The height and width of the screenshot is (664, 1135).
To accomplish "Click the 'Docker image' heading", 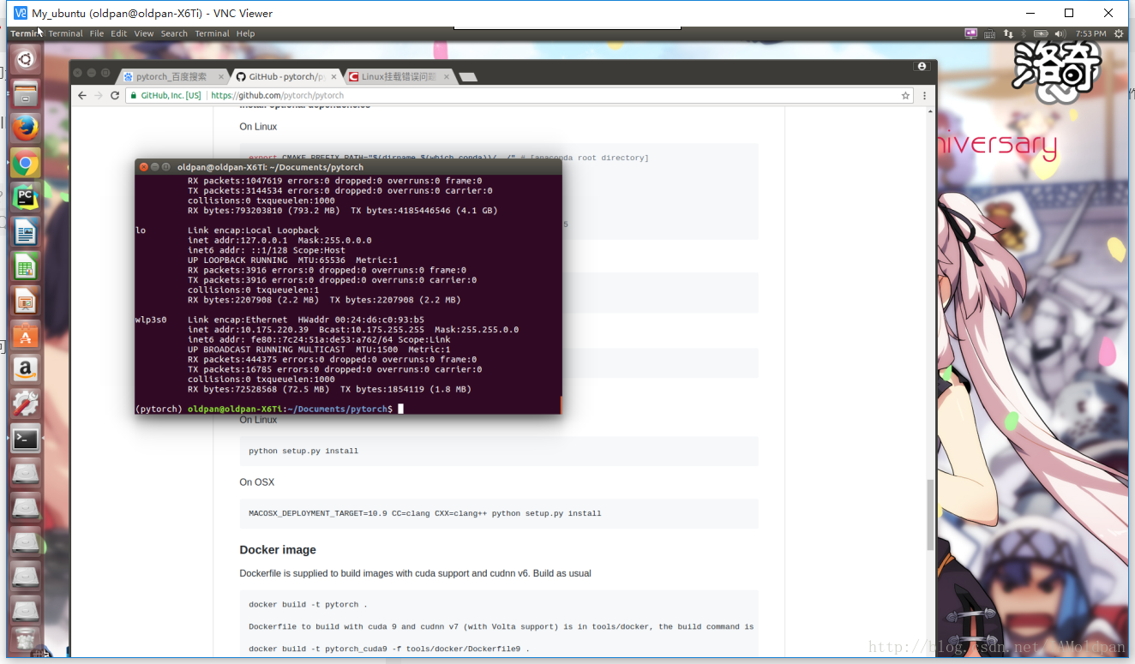I will pyautogui.click(x=278, y=550).
